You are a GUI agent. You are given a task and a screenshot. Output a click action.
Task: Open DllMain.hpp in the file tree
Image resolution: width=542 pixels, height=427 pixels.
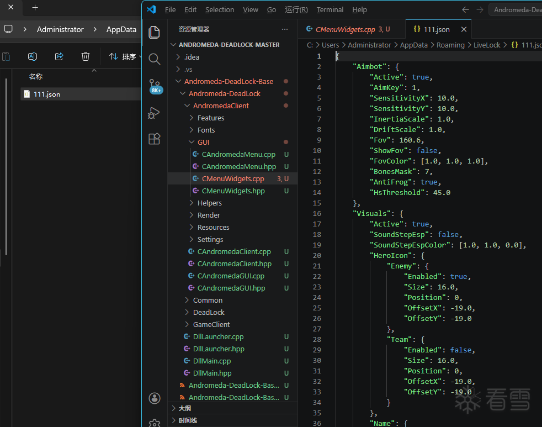pyautogui.click(x=232, y=373)
